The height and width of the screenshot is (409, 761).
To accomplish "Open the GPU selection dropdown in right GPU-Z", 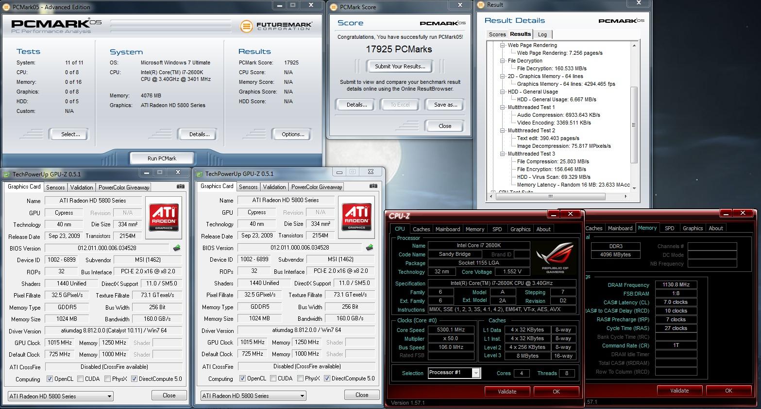I will coord(254,395).
